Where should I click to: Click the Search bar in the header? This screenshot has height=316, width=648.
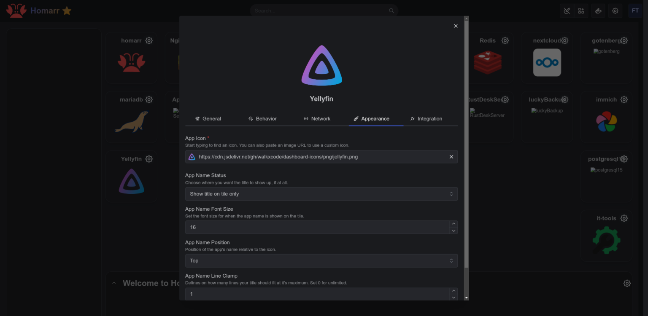pos(324,11)
